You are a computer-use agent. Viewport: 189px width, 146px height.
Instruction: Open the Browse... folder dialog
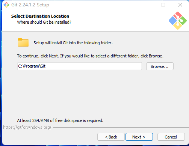160,66
